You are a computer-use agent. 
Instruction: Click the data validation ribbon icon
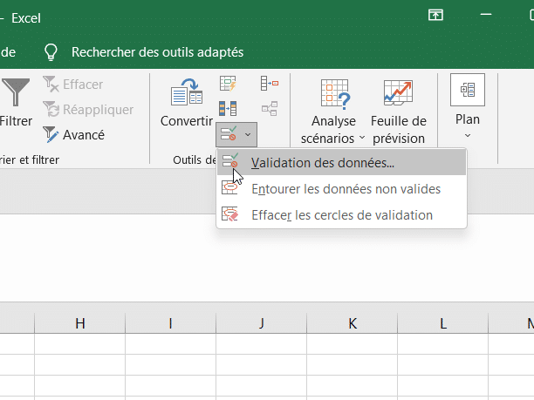click(229, 134)
